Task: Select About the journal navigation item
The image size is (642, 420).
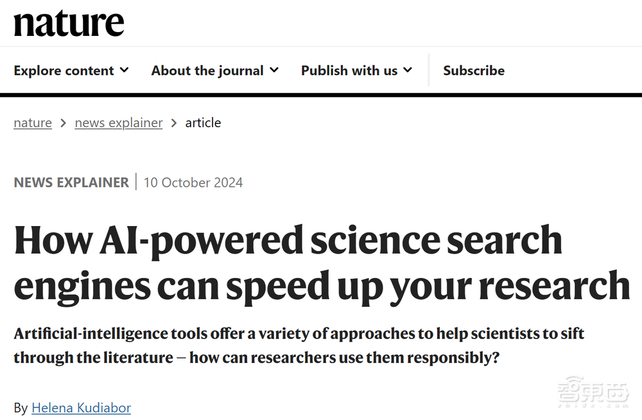Action: [207, 70]
